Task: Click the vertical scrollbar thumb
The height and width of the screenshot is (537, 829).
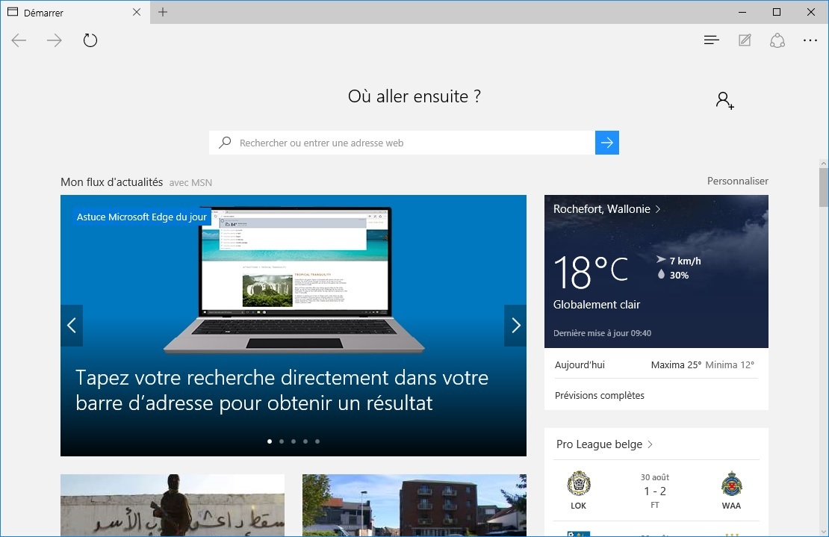Action: click(x=824, y=187)
